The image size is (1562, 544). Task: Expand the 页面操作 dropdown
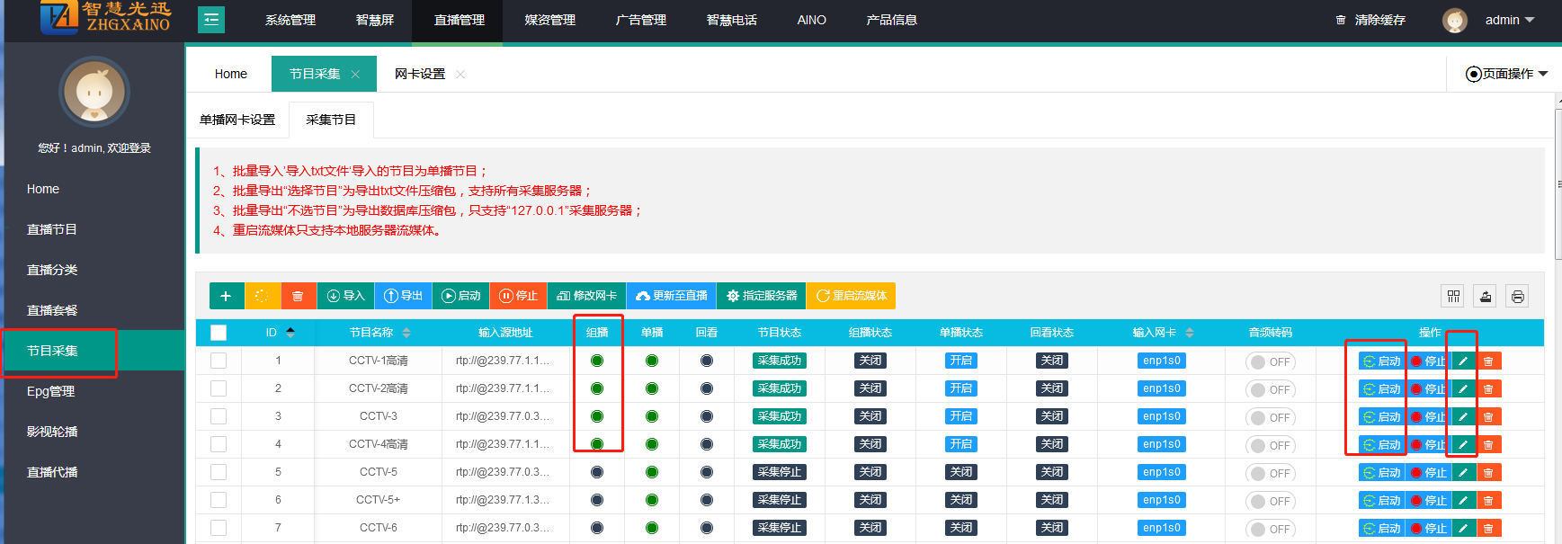[x=1506, y=74]
